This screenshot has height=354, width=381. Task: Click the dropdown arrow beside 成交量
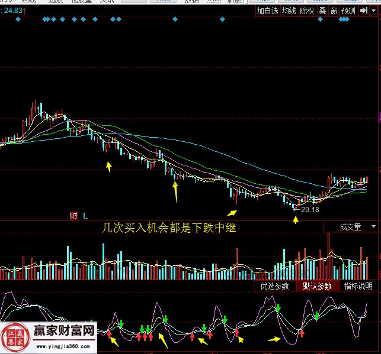coord(373,227)
